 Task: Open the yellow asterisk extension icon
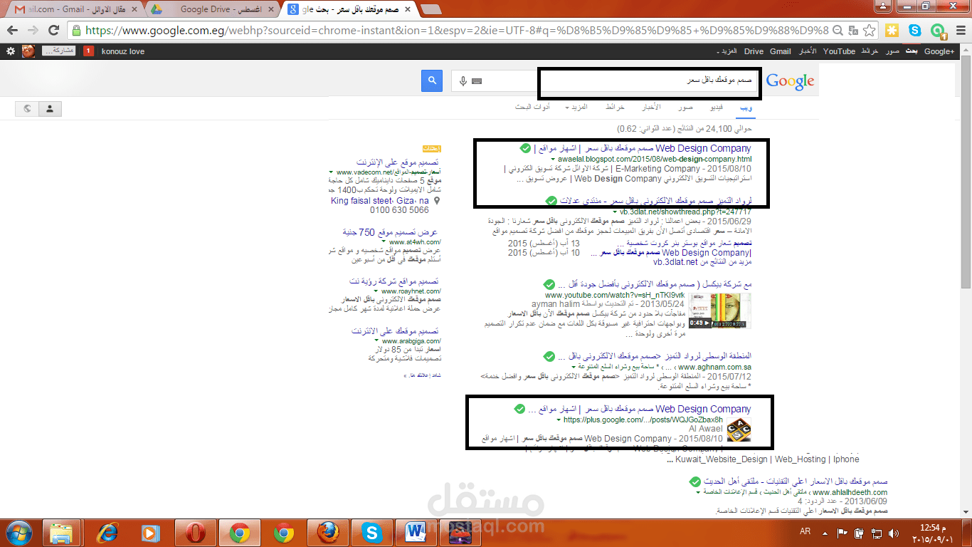(x=892, y=30)
